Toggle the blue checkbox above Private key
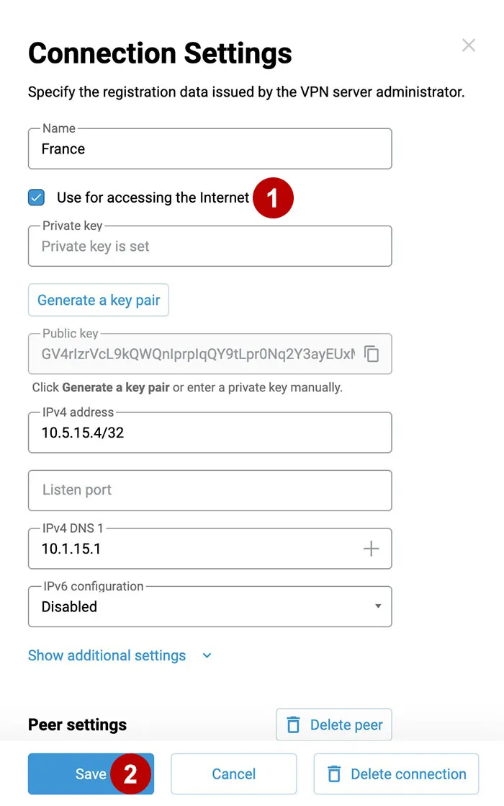The width and height of the screenshot is (504, 806). click(x=36, y=197)
